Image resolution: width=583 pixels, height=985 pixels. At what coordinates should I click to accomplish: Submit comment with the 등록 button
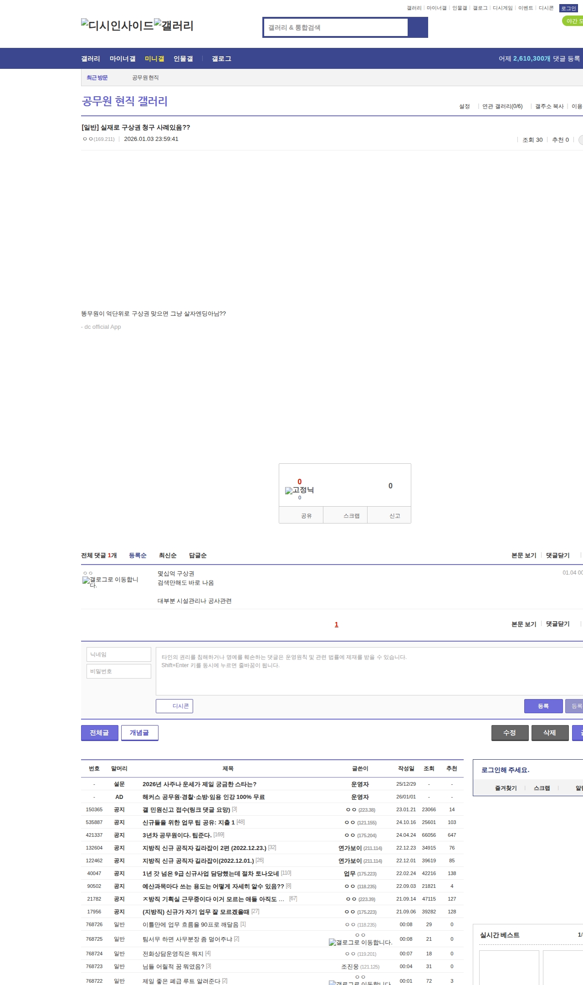[x=543, y=706]
